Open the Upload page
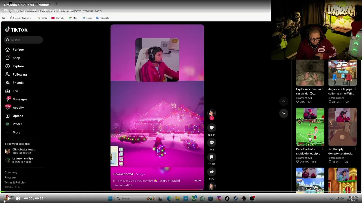Image resolution: width=362 pixels, height=203 pixels. coord(14,116)
